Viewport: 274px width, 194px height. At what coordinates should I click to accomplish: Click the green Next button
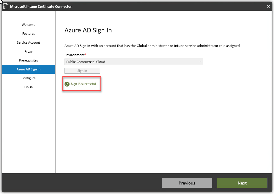242,183
